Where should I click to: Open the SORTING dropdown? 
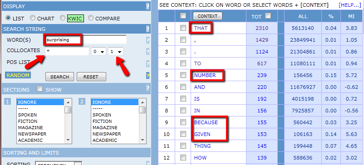58,163
